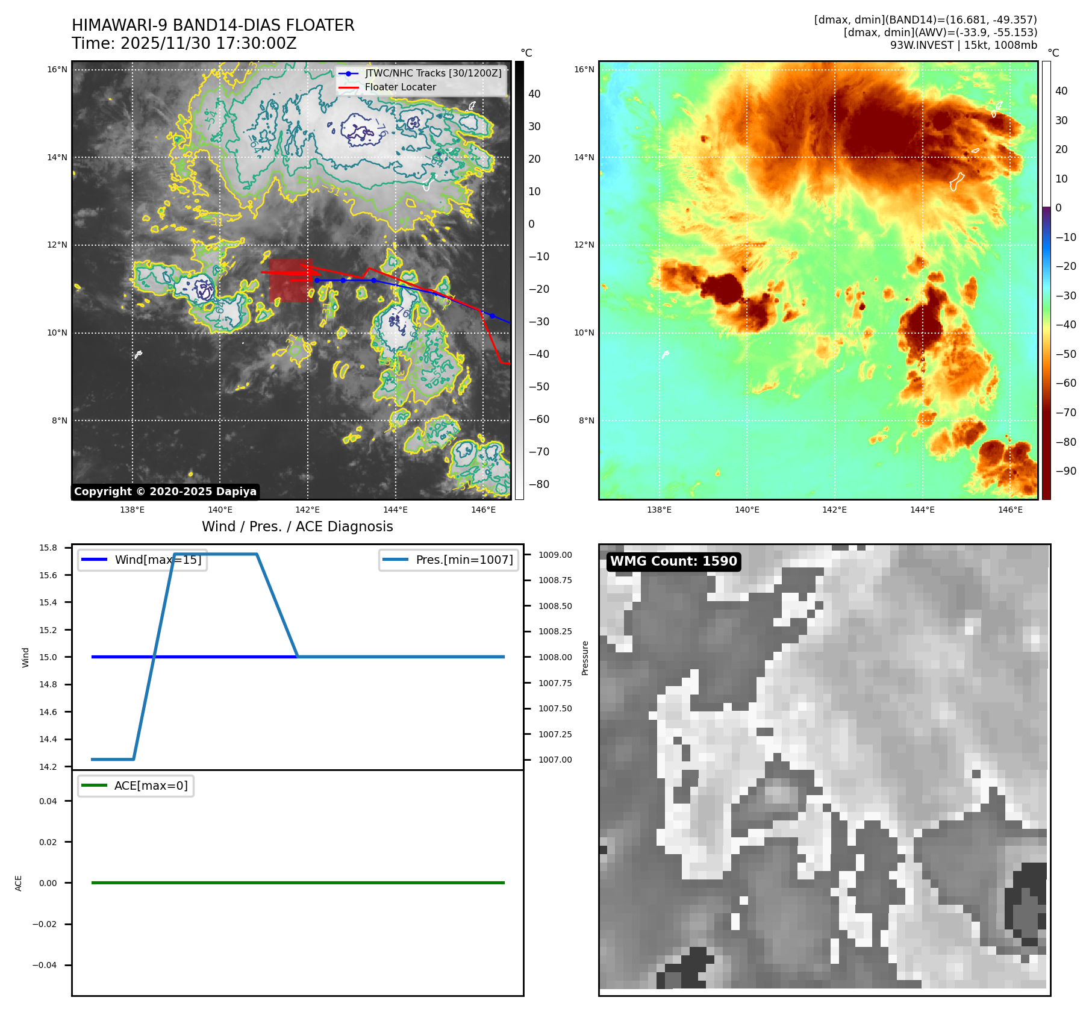Click the dmax, dmin (BAND14) readout text
The image size is (1092, 1018).
925,20
